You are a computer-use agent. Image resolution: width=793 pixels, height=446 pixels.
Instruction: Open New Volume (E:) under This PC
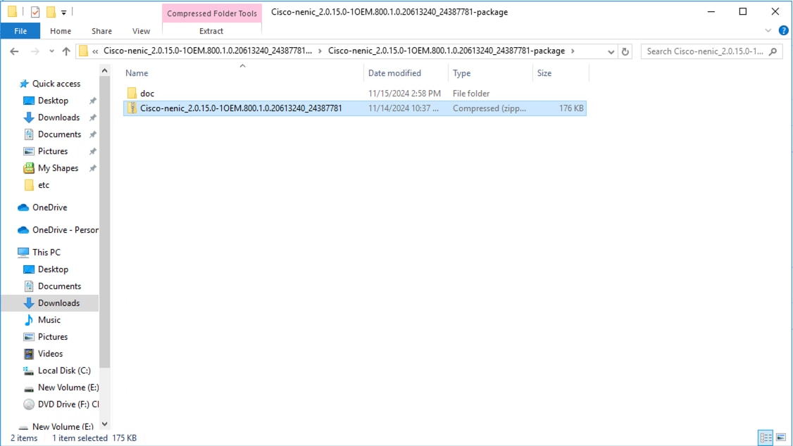[x=68, y=388]
